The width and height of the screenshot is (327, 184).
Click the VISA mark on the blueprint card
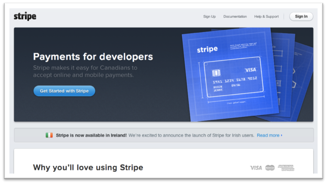pos(251,70)
